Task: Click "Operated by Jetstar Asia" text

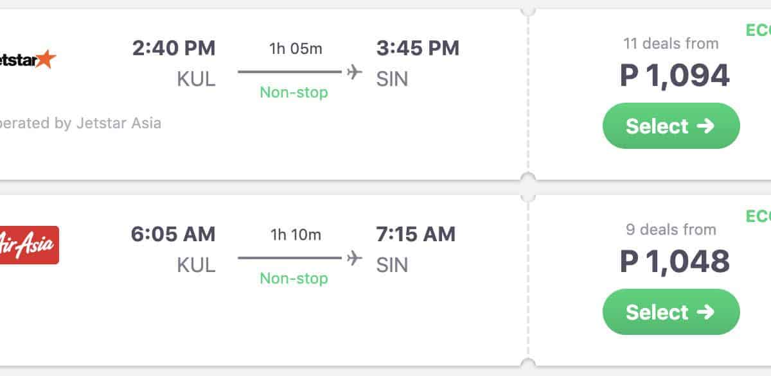Action: coord(80,123)
